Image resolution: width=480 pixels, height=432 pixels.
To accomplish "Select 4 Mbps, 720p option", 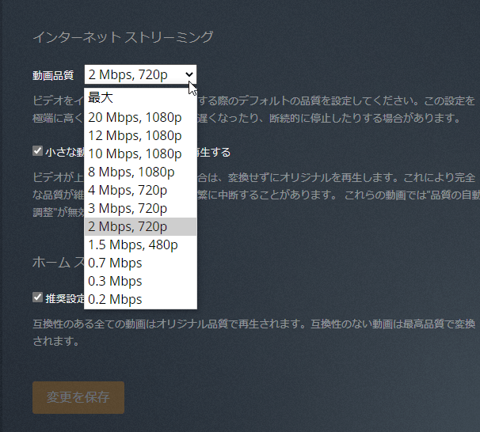I will (x=140, y=190).
